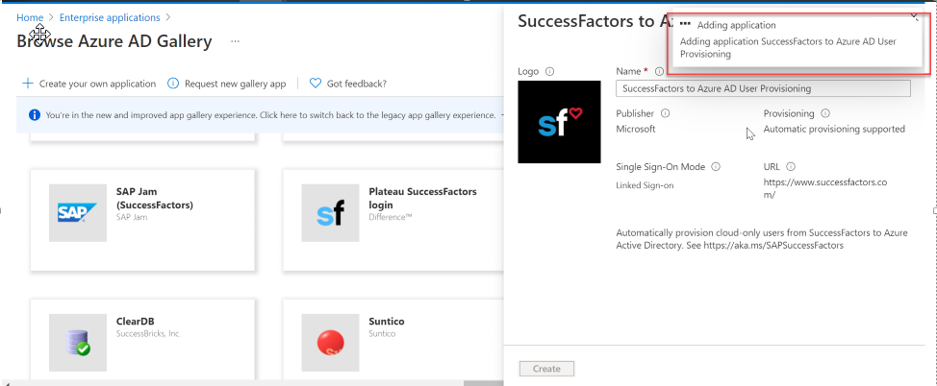The image size is (937, 386).
Task: Click Microsoft publisher value
Action: [636, 129]
